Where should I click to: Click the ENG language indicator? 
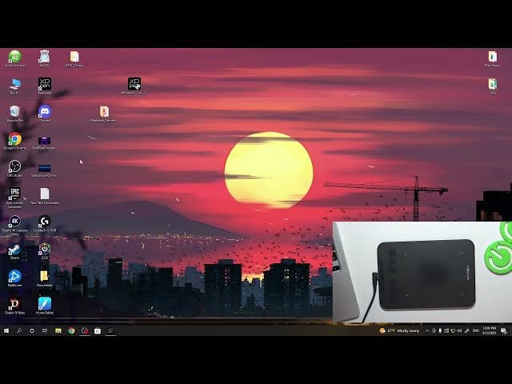point(476,330)
